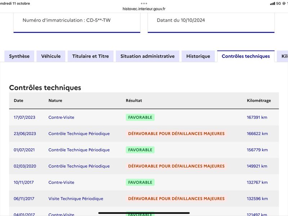The image size is (288, 216).
Task: Select the date 06/11/2017
Action: pyautogui.click(x=24, y=199)
